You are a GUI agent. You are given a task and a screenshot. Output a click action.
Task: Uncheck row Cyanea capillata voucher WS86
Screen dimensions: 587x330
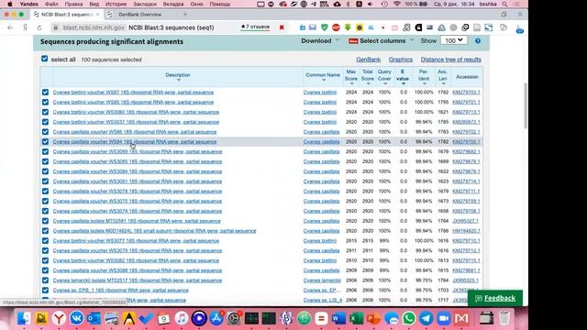point(45,132)
